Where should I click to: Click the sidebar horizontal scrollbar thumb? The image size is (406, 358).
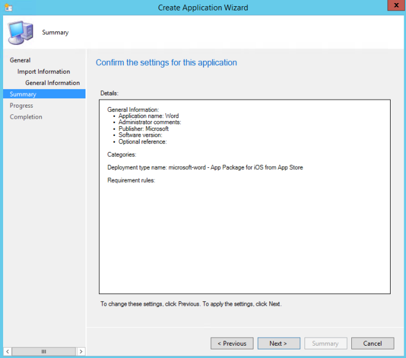(x=43, y=351)
